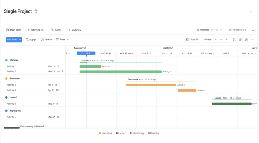Toggle Monitoring group in the legend
This screenshot has width=259, height=143.
(x=137, y=133)
